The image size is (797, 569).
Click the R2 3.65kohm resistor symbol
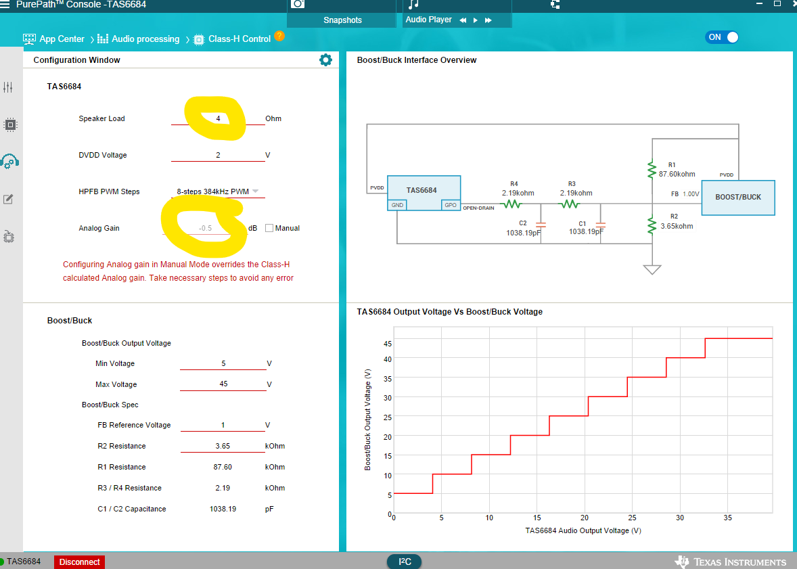652,225
